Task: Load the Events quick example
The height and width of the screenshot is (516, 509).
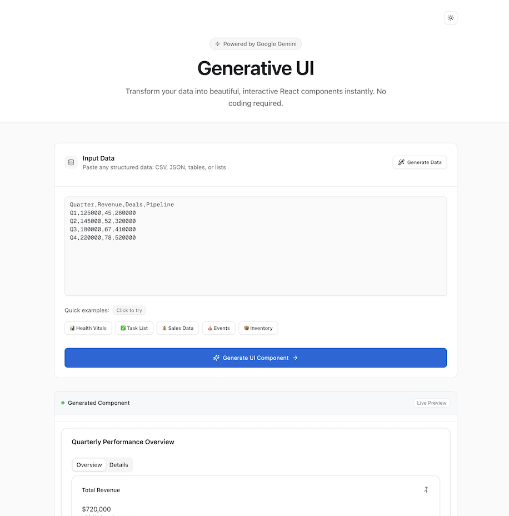Action: click(x=219, y=328)
